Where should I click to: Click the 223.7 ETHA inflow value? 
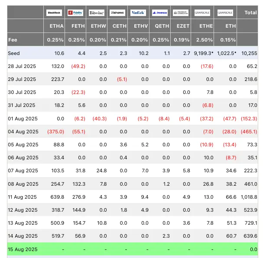58,79
